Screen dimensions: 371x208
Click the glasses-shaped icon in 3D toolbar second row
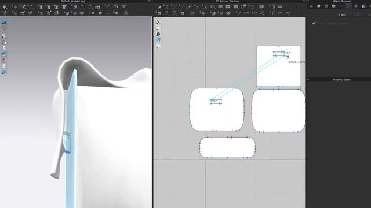(82, 13)
